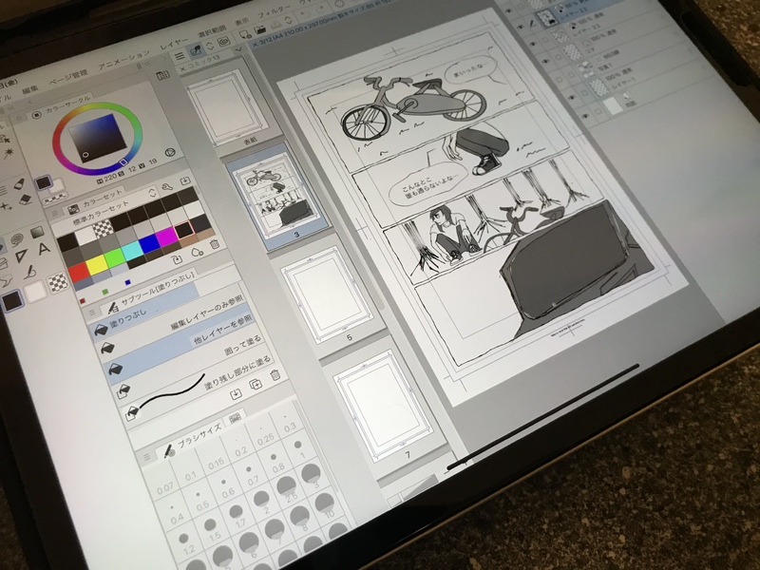Toggle the lock box of the レイヤー 1 layer
The height and width of the screenshot is (570, 760).
click(x=585, y=93)
